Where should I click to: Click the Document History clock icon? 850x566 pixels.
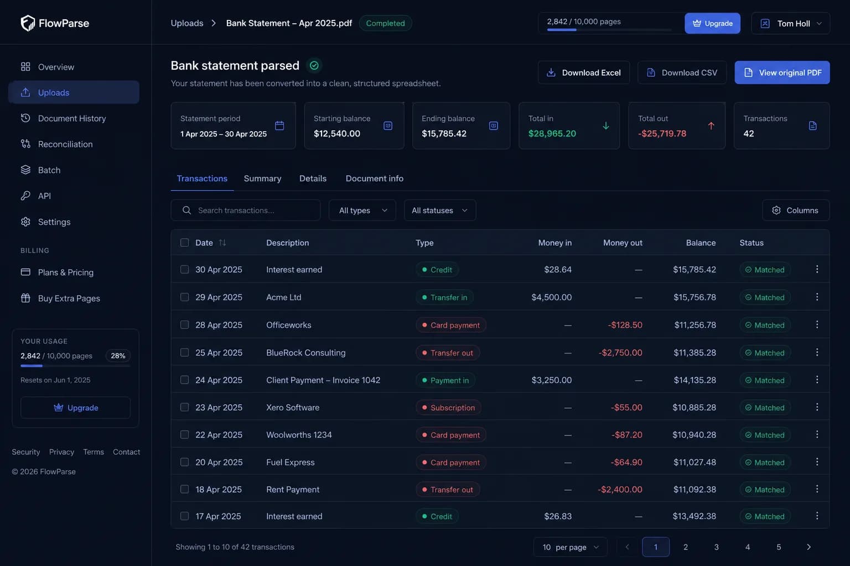coord(25,118)
